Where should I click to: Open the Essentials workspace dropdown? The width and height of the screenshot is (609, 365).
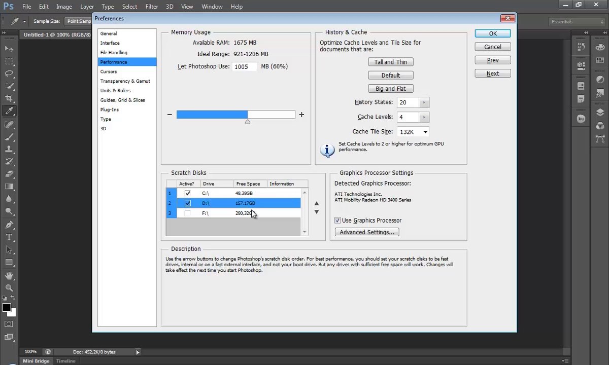577,22
